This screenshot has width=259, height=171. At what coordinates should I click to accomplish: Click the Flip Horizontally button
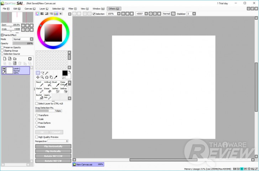53,146
